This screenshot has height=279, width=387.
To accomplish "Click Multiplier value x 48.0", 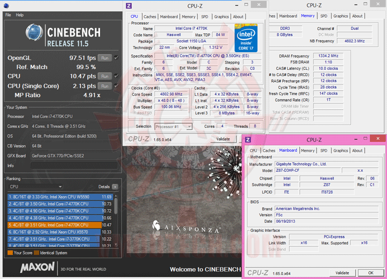I will coord(171,101).
